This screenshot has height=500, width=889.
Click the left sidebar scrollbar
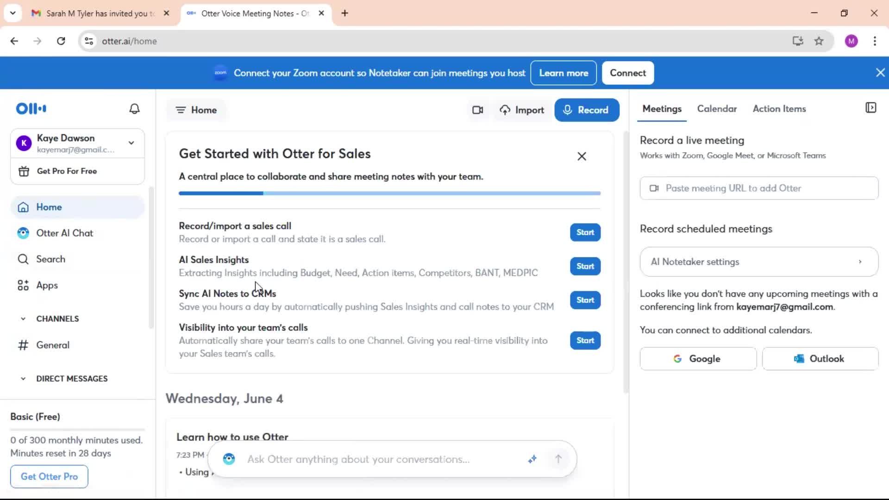151,257
